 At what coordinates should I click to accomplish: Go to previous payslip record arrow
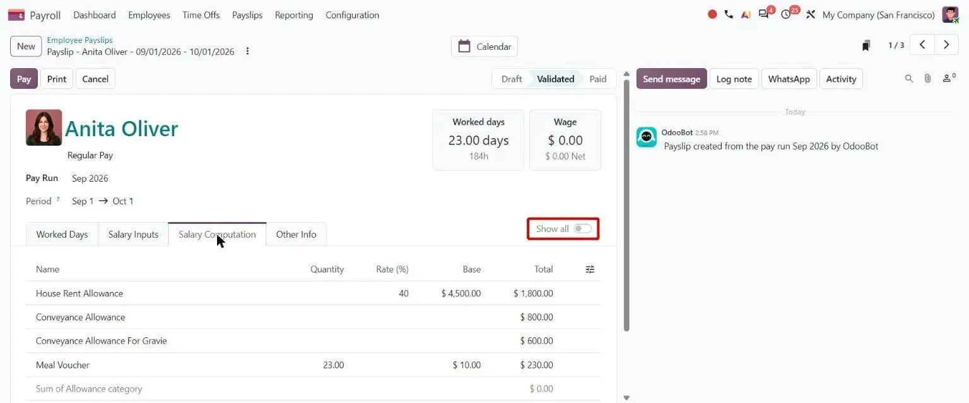pyautogui.click(x=922, y=45)
